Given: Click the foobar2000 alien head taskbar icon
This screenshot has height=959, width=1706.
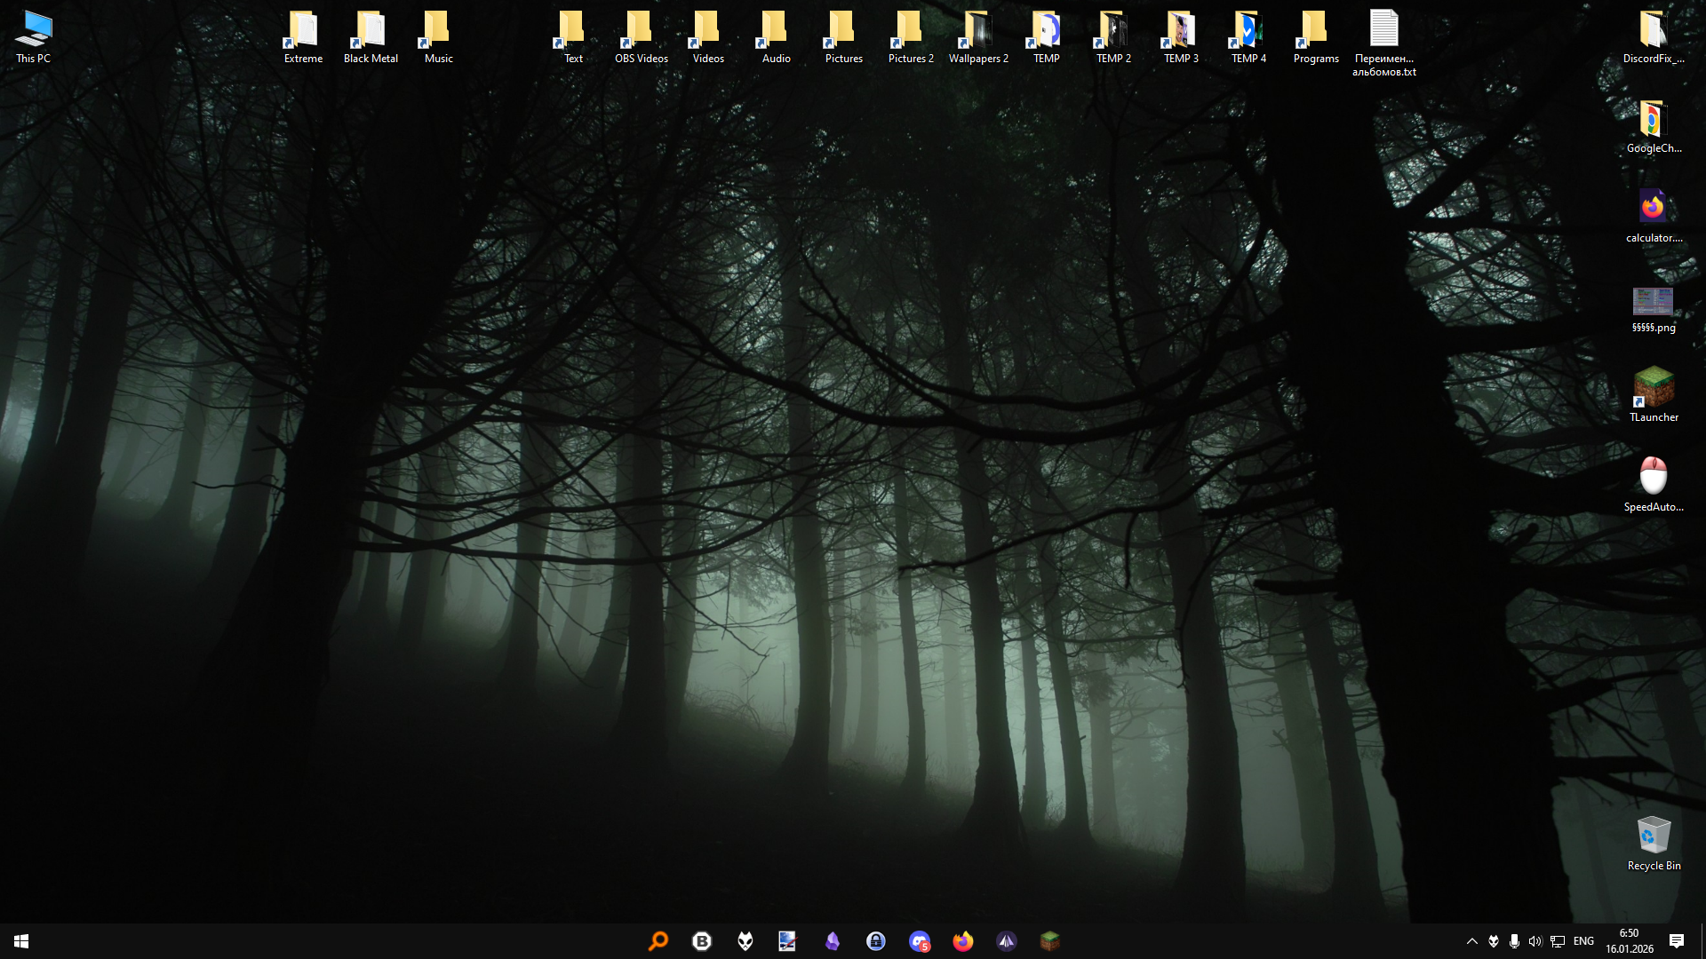Looking at the screenshot, I should click(x=745, y=941).
